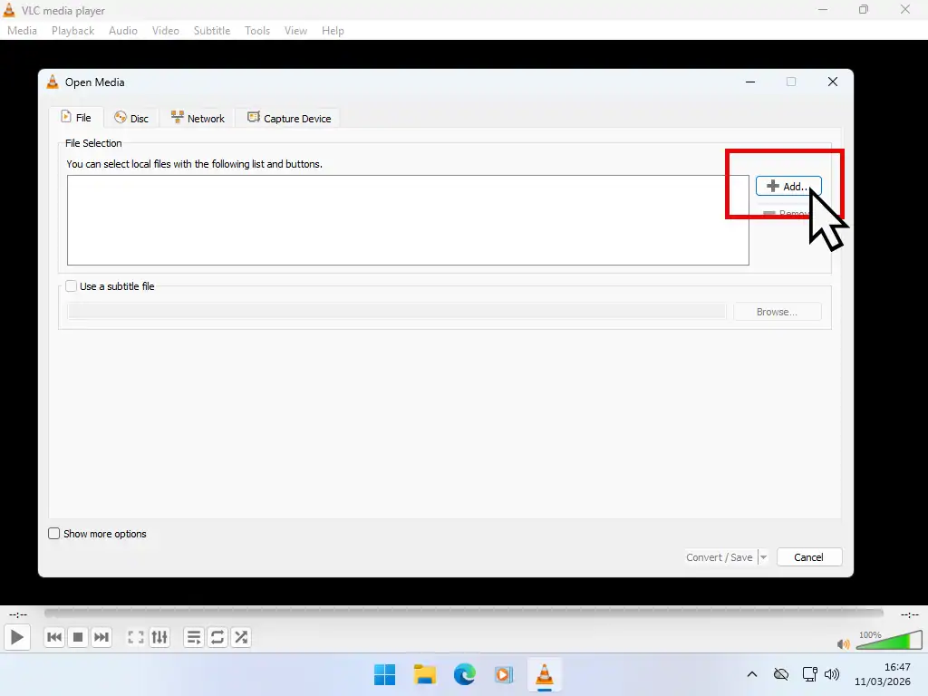The width and height of the screenshot is (928, 696).
Task: Mute audio via the speaker icon
Action: click(x=842, y=643)
